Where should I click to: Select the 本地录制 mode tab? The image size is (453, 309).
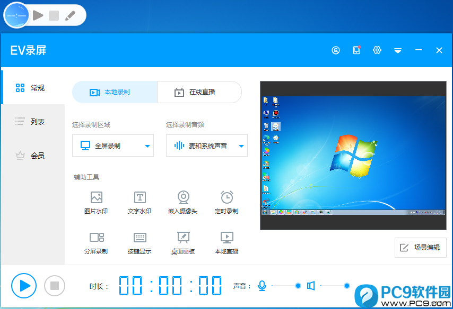point(115,92)
